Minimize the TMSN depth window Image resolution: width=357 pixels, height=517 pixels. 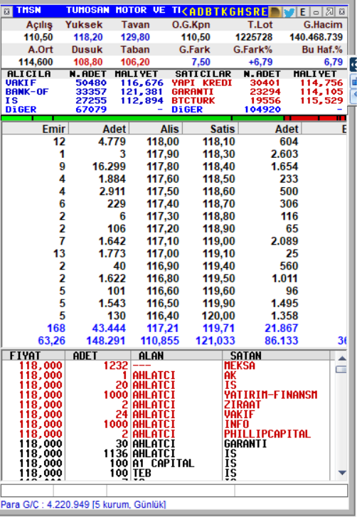[x=316, y=12]
